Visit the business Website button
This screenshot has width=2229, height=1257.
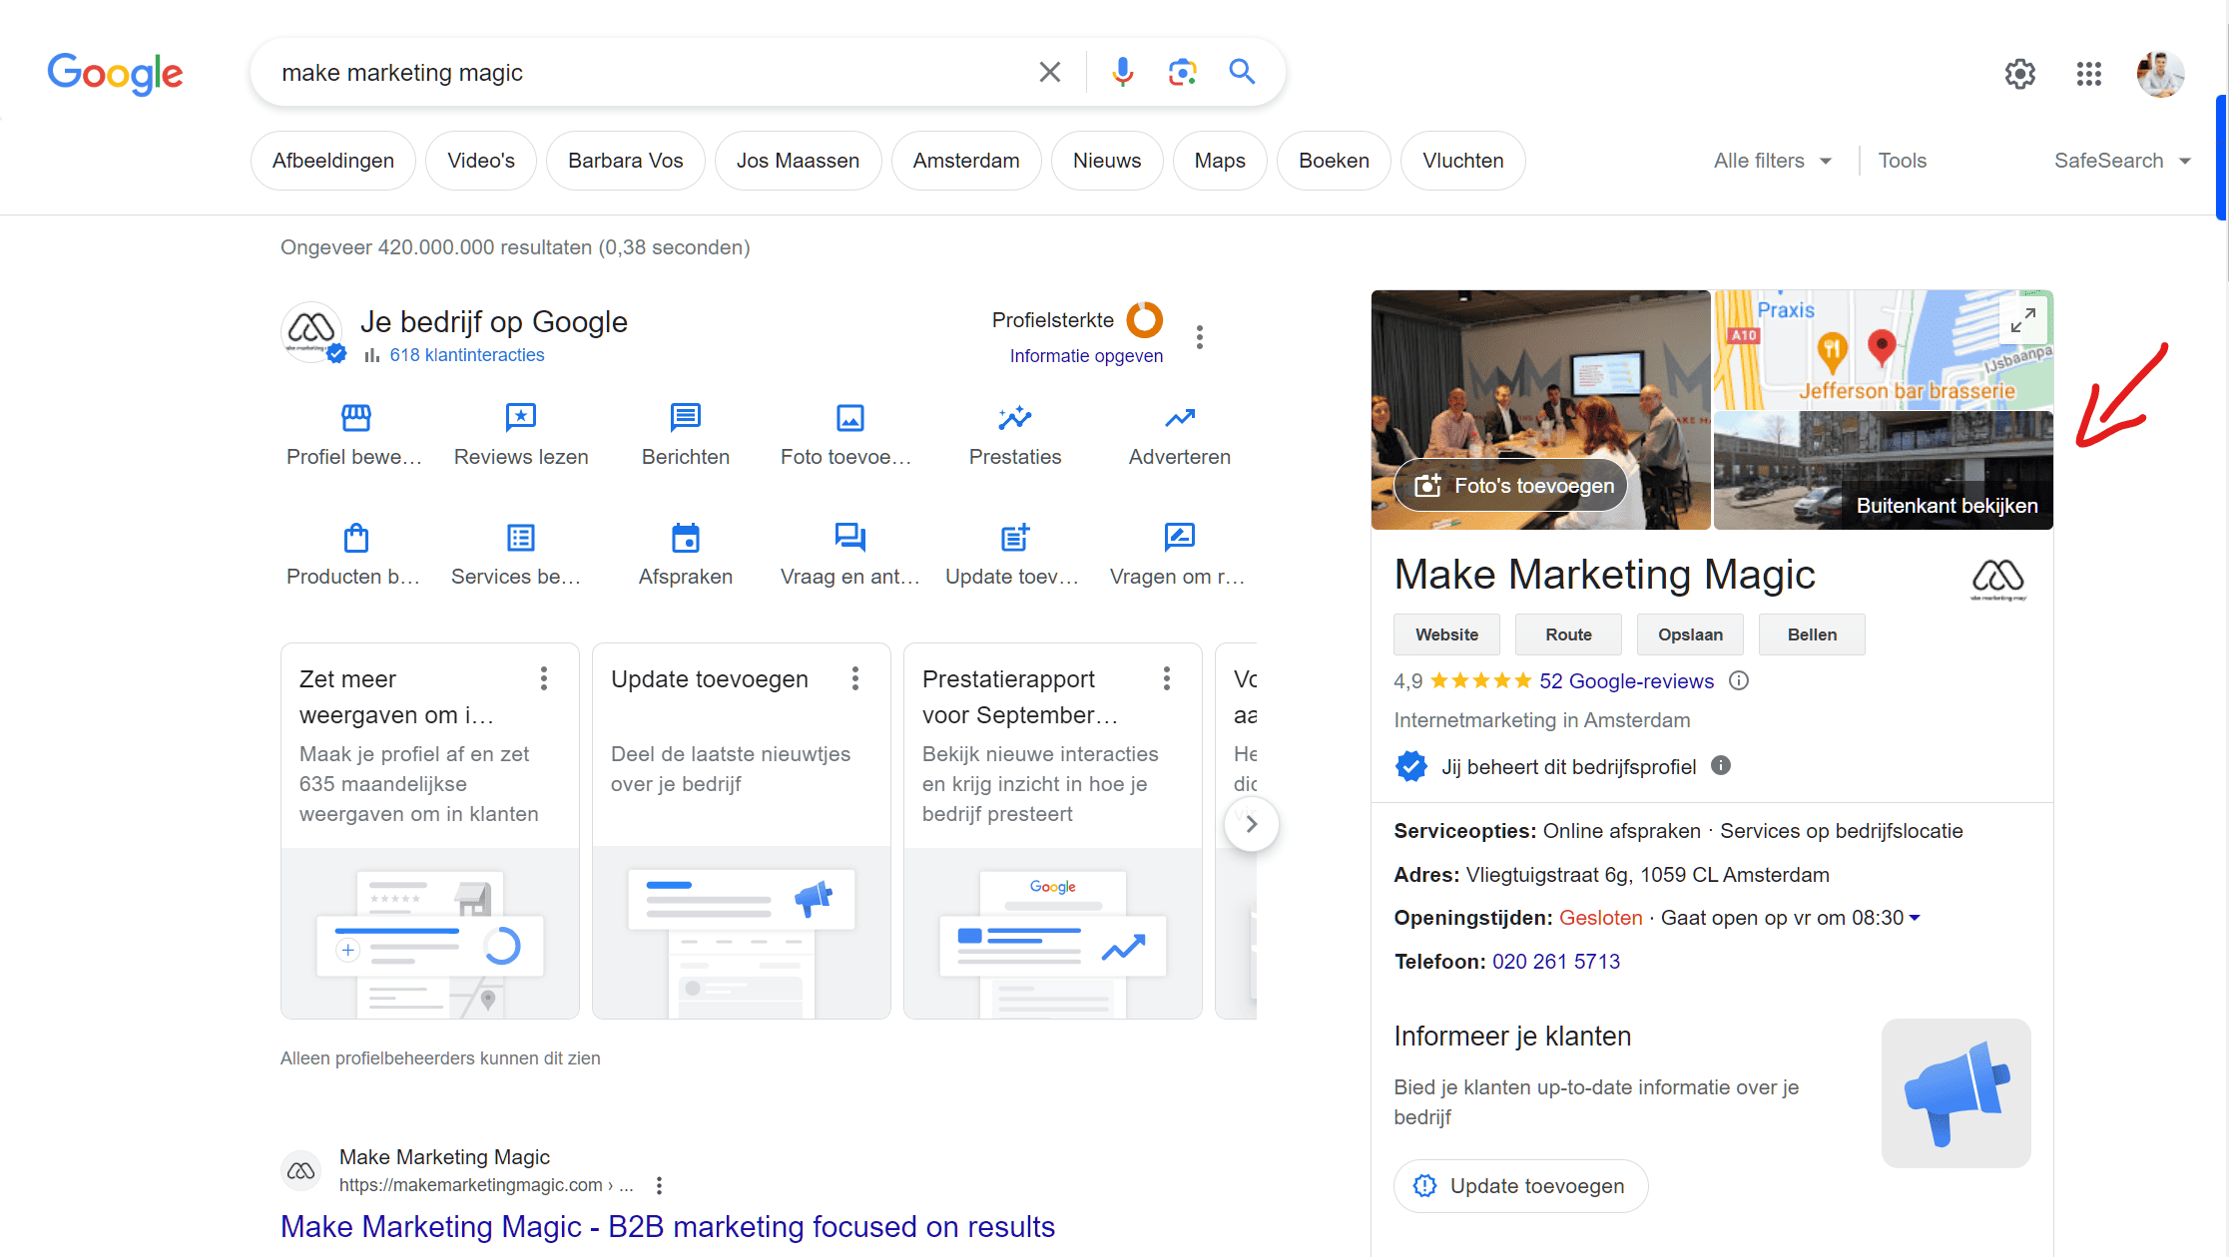pyautogui.click(x=1447, y=634)
